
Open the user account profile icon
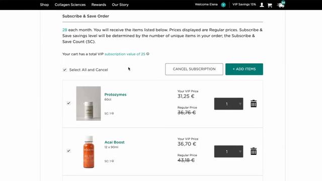click(262, 5)
